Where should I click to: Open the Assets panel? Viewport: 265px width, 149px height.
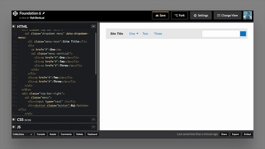(x=53, y=134)
